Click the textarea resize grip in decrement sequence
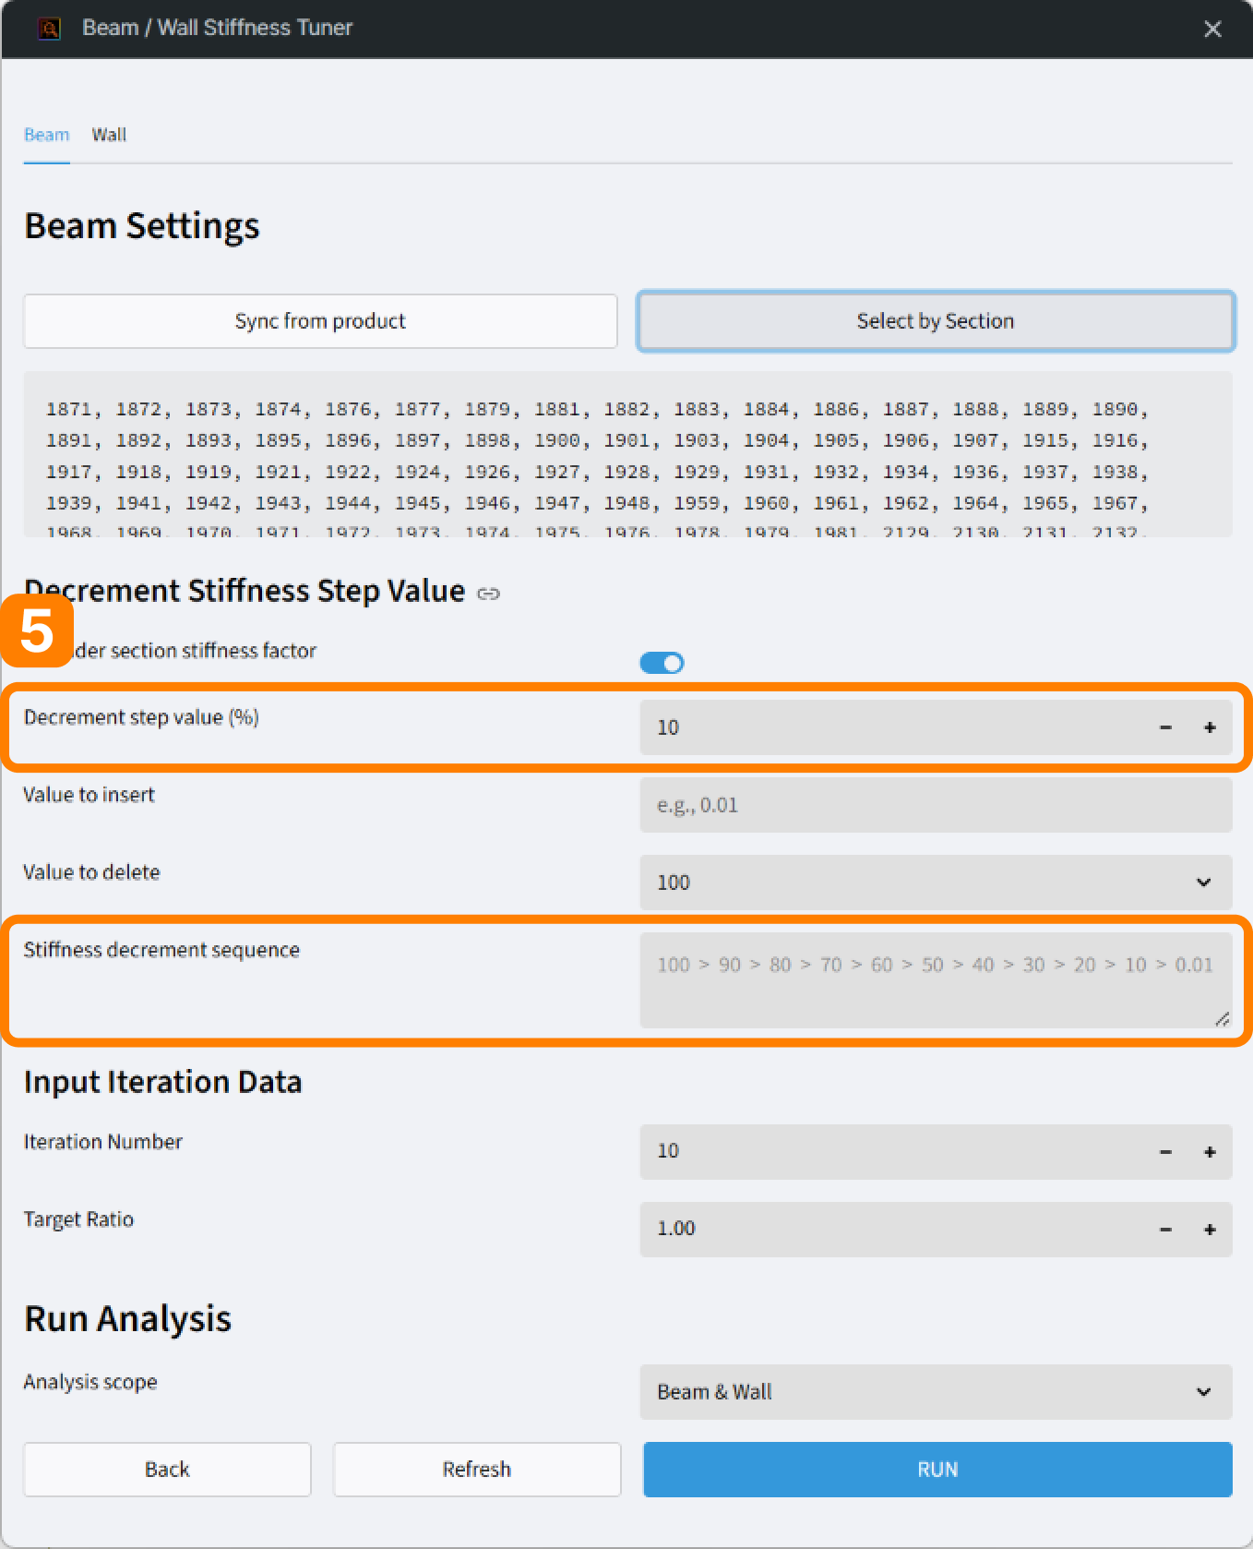1253x1549 pixels. tap(1222, 1018)
